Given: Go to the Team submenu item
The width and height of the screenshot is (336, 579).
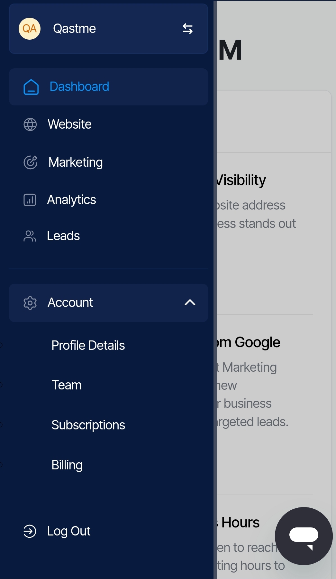Looking at the screenshot, I should point(67,385).
